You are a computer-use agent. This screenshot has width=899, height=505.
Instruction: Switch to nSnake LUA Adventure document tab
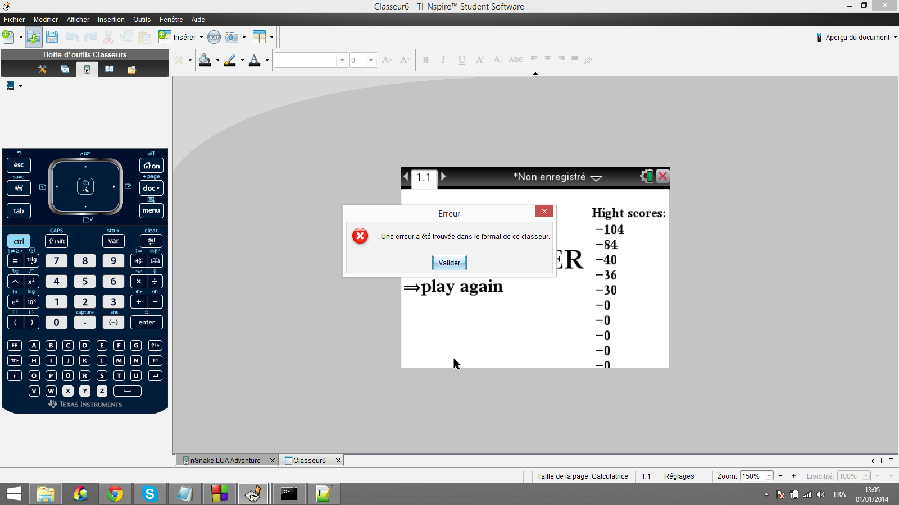[225, 460]
